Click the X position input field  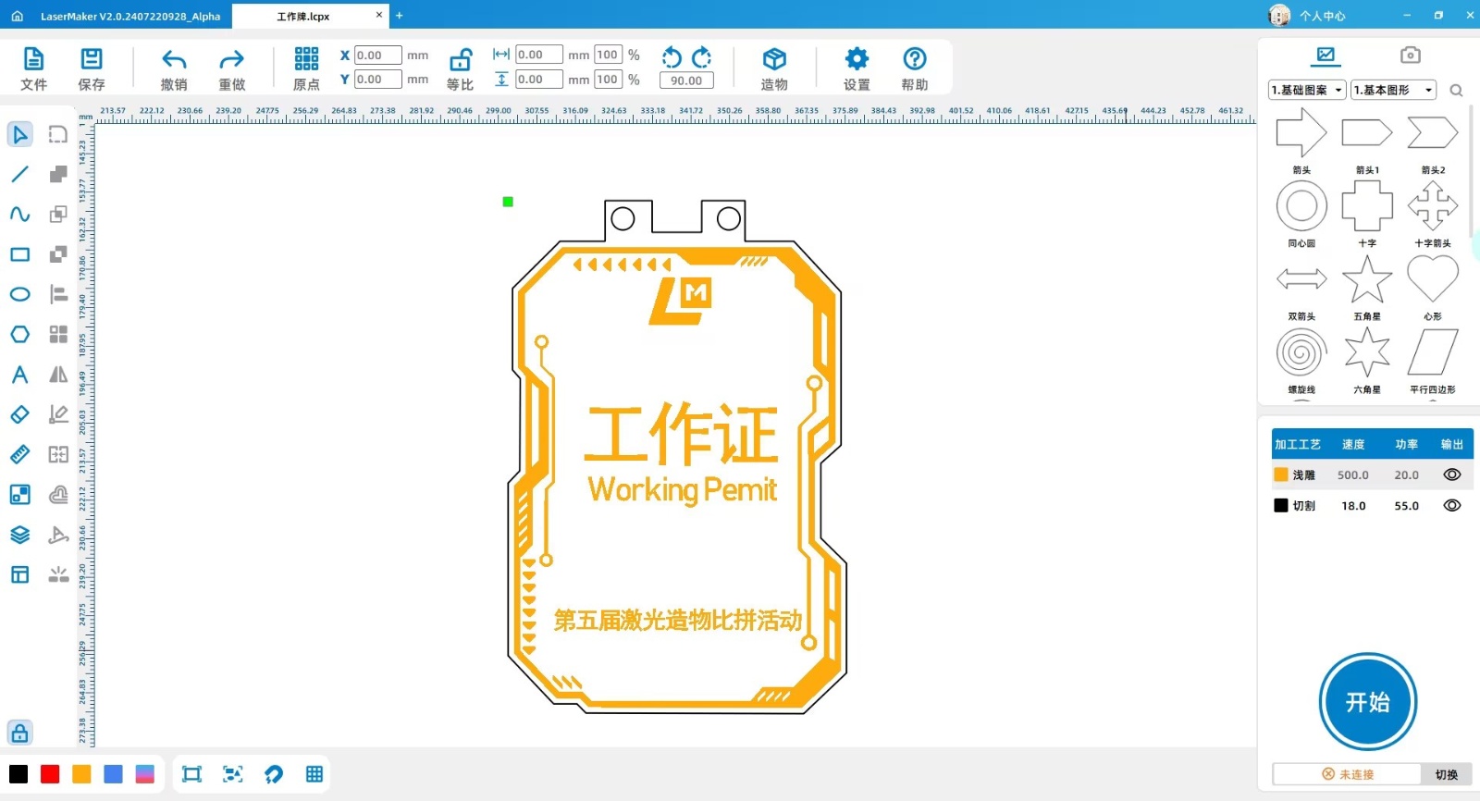pos(377,55)
